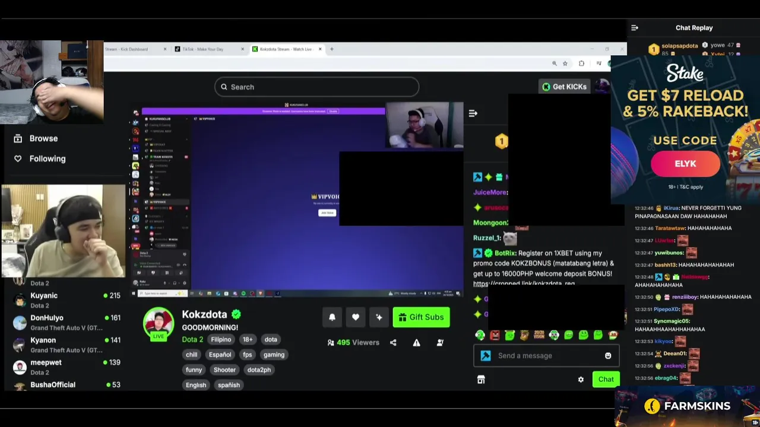This screenshot has height=427, width=760.
Task: Click BotRix username in chat
Action: click(x=504, y=253)
